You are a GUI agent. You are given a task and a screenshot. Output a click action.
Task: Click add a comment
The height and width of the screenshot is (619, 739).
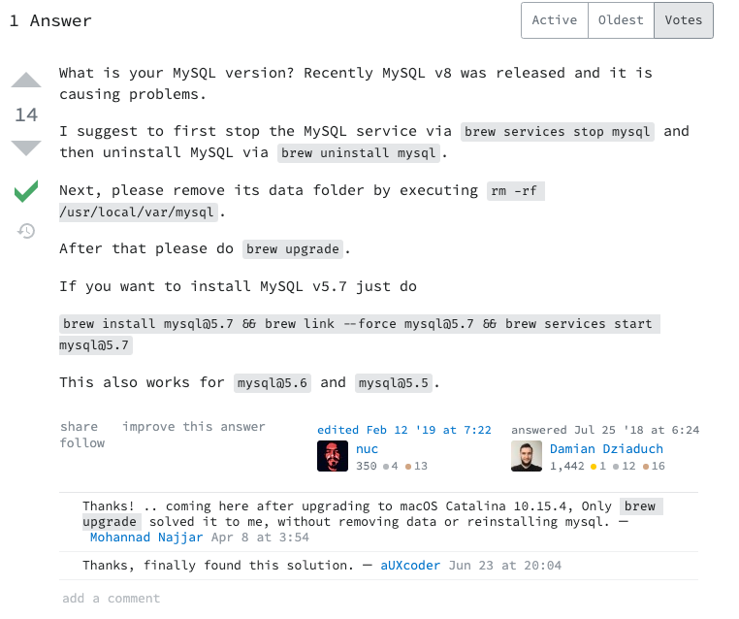coord(111,599)
